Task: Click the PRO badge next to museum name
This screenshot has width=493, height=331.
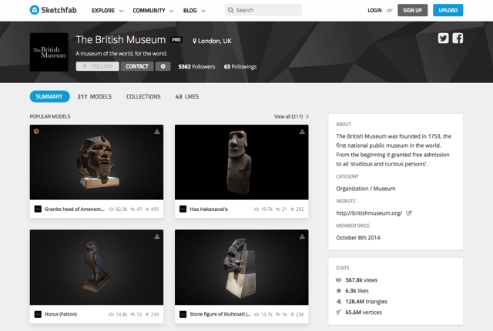Action: coord(176,39)
